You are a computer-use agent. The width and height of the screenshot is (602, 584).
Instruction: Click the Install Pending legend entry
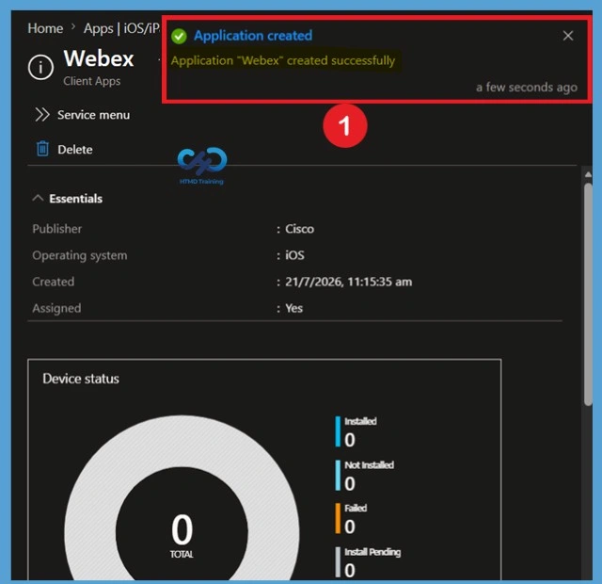click(368, 562)
